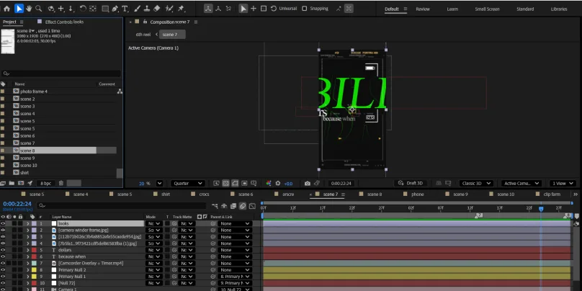
Task: Enable the Snapping checkbox
Action: 304,9
